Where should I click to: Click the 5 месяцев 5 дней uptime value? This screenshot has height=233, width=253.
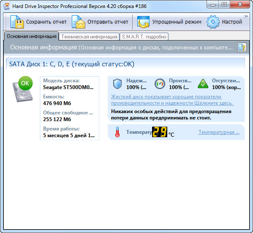click(x=69, y=135)
